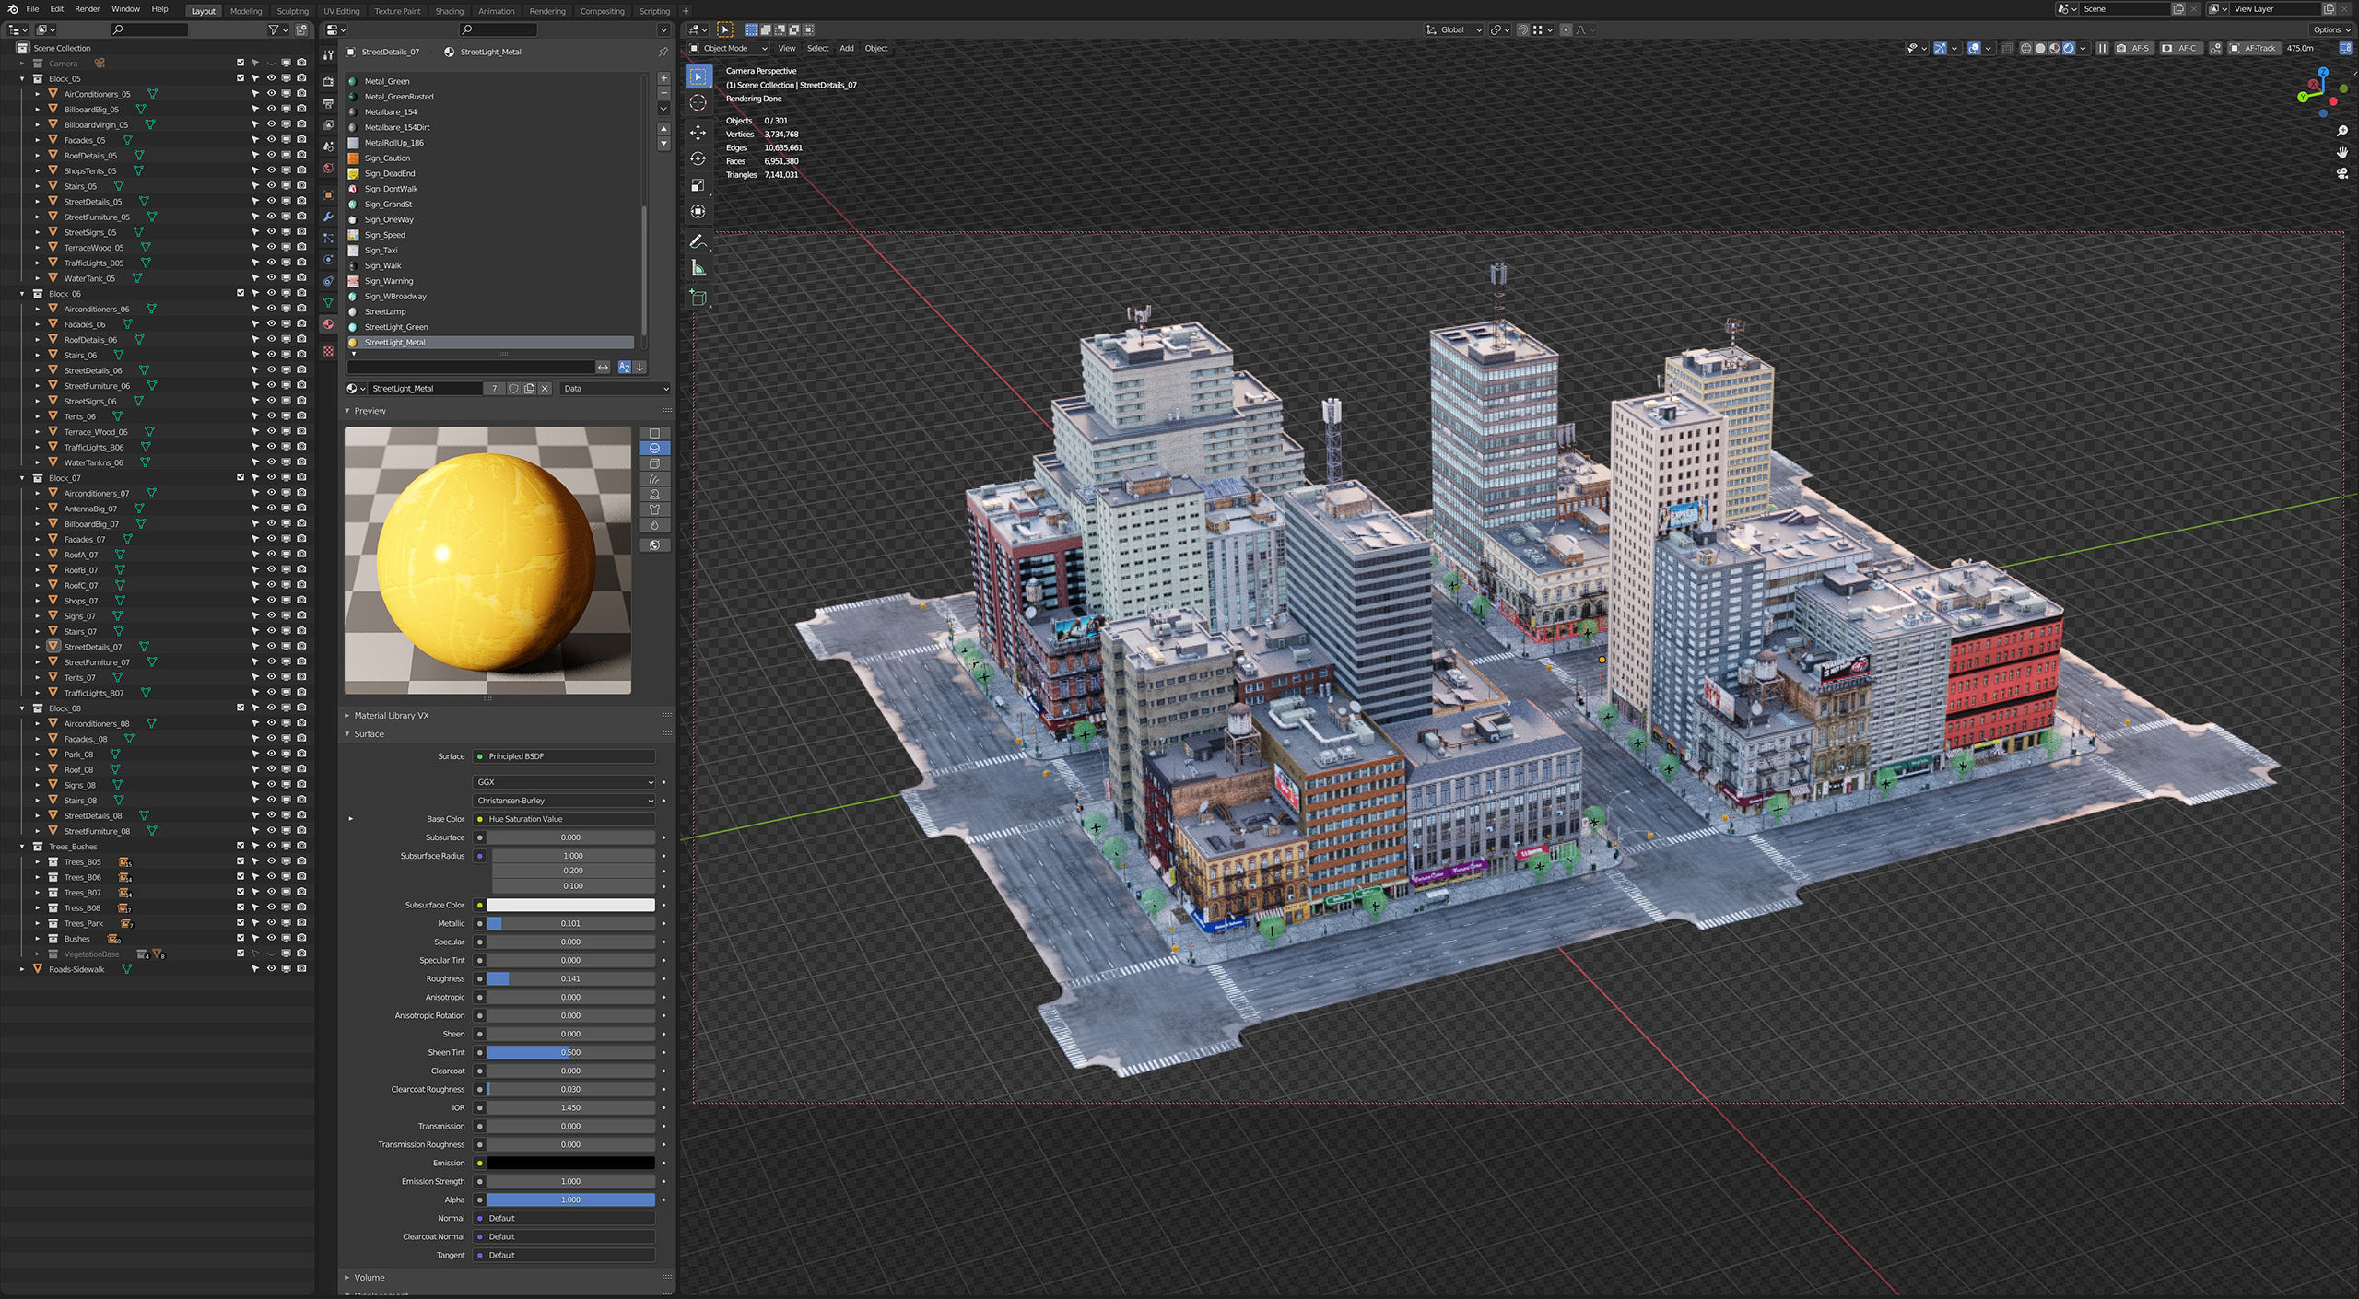This screenshot has height=1299, width=2359.
Task: Open the Tool properties tab
Action: 328,56
